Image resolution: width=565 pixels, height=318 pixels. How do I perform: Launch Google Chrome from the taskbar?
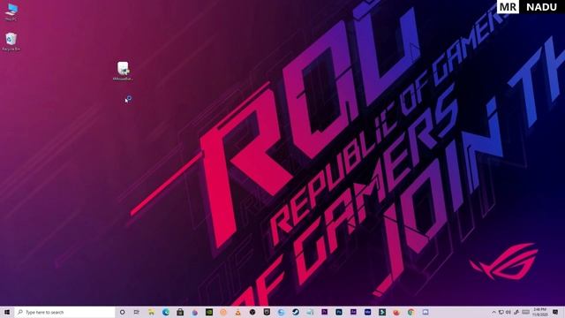click(411, 312)
